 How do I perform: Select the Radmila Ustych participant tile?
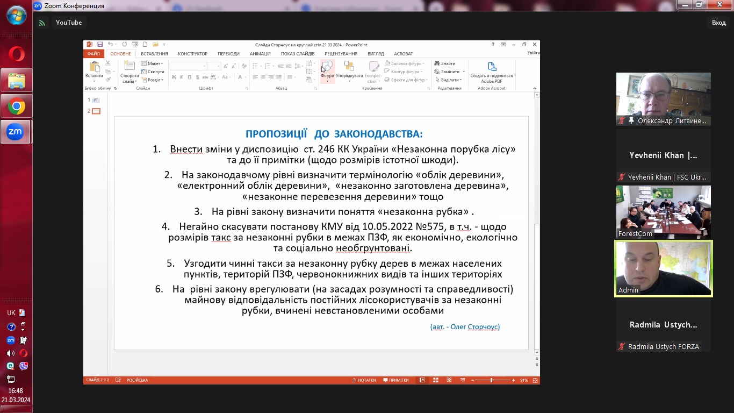pos(663,325)
